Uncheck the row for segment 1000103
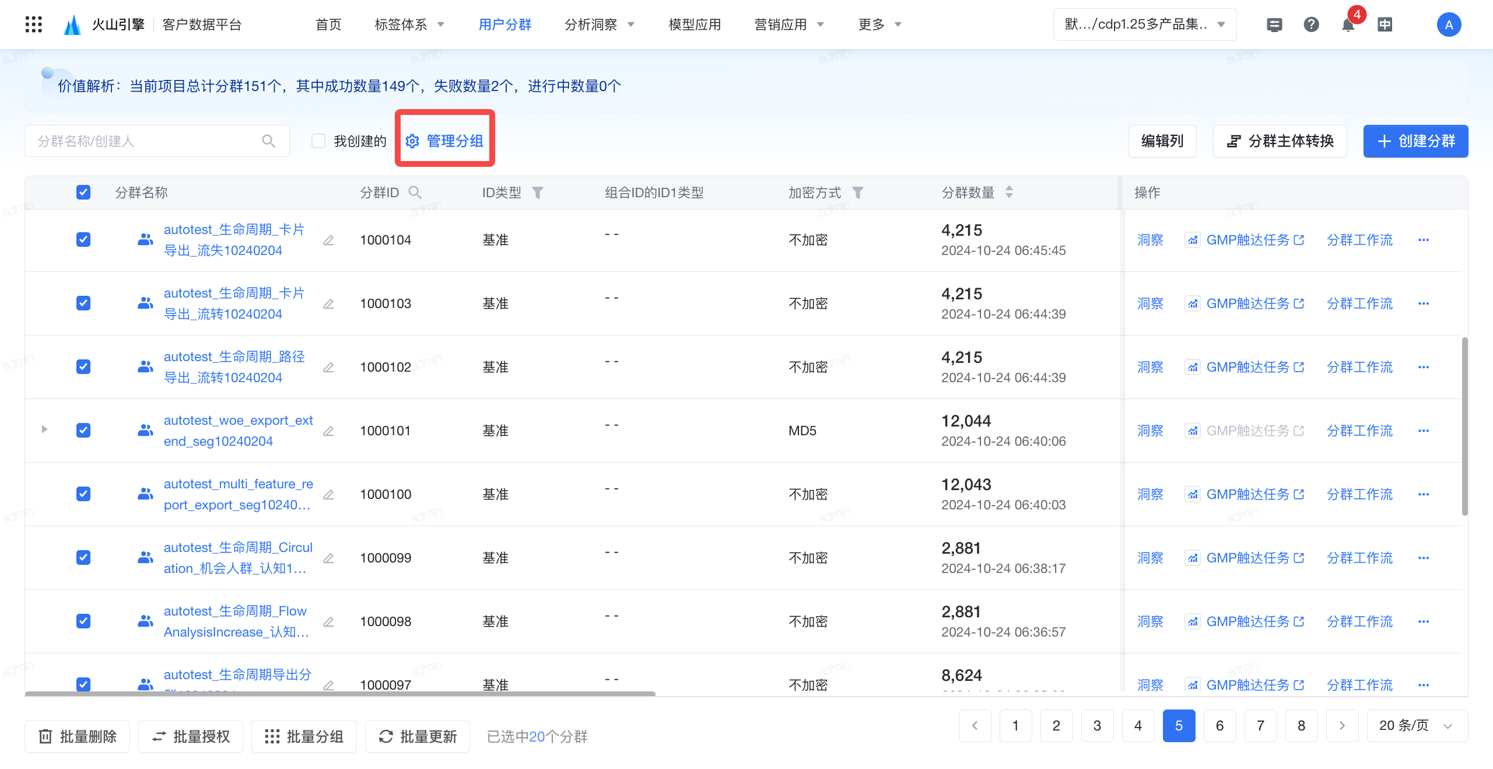1493x769 pixels. pos(83,303)
